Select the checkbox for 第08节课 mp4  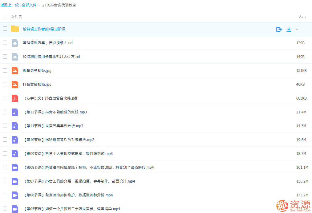[x=5, y=167]
